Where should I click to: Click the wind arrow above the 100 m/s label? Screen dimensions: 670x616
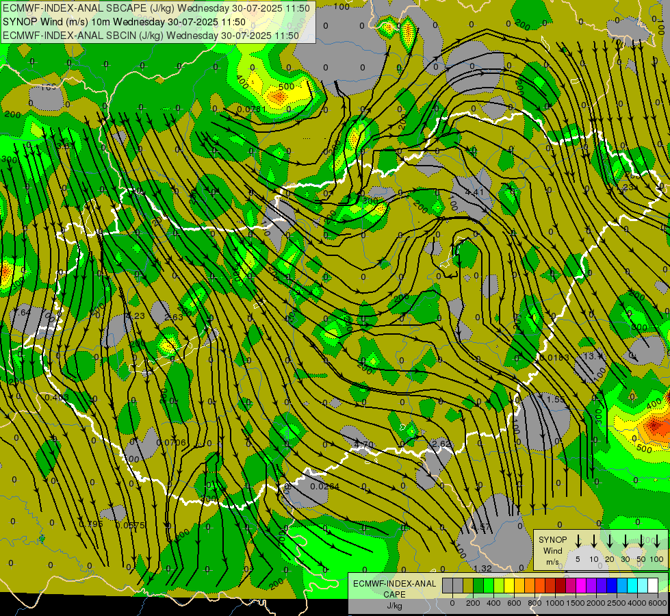pyautogui.click(x=657, y=541)
